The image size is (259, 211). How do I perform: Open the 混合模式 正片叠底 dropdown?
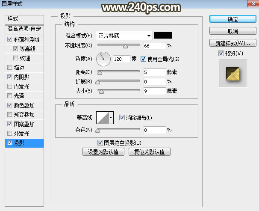(124, 36)
